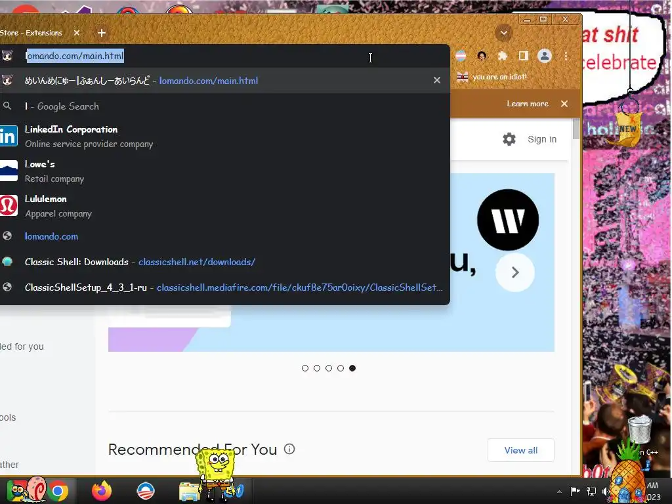Open the Obama logo taskbar app

[146, 491]
